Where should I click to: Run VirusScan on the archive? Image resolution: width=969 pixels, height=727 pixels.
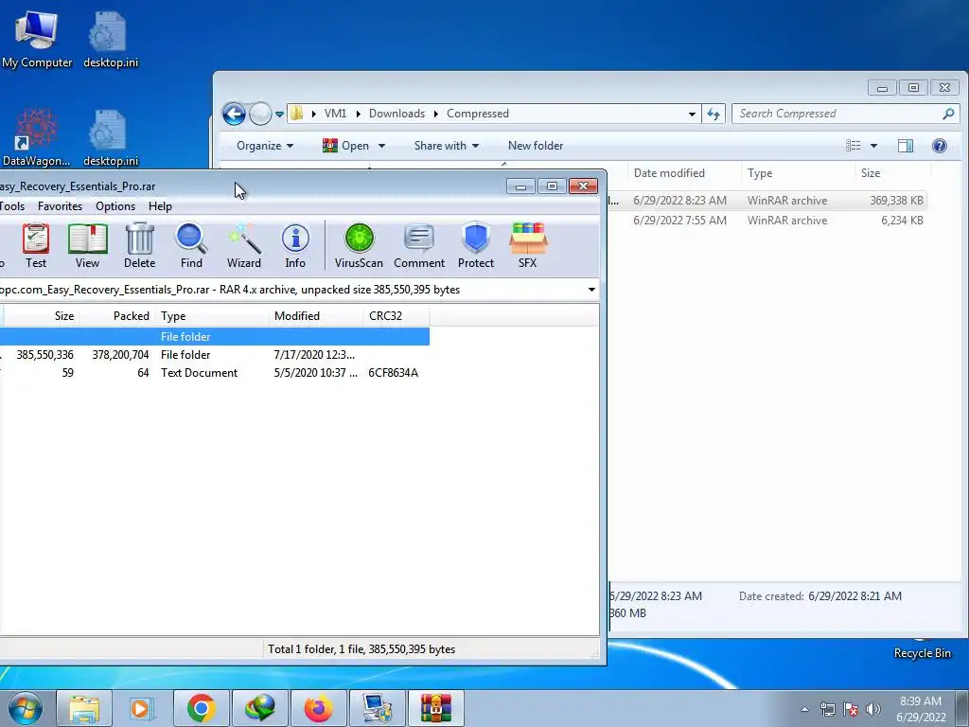(x=359, y=245)
